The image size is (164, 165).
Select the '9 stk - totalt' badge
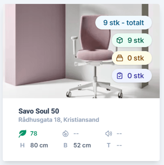[123, 23]
